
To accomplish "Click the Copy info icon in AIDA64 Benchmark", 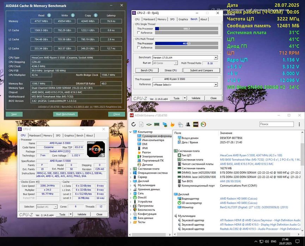I will 96,15.
